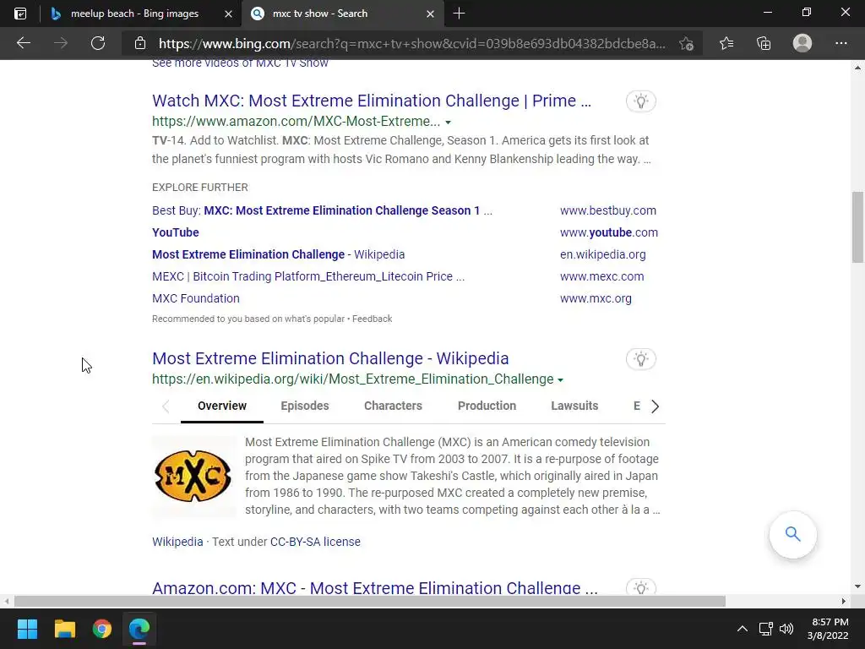
Task: Open the browser profile avatar
Action: coord(802,43)
